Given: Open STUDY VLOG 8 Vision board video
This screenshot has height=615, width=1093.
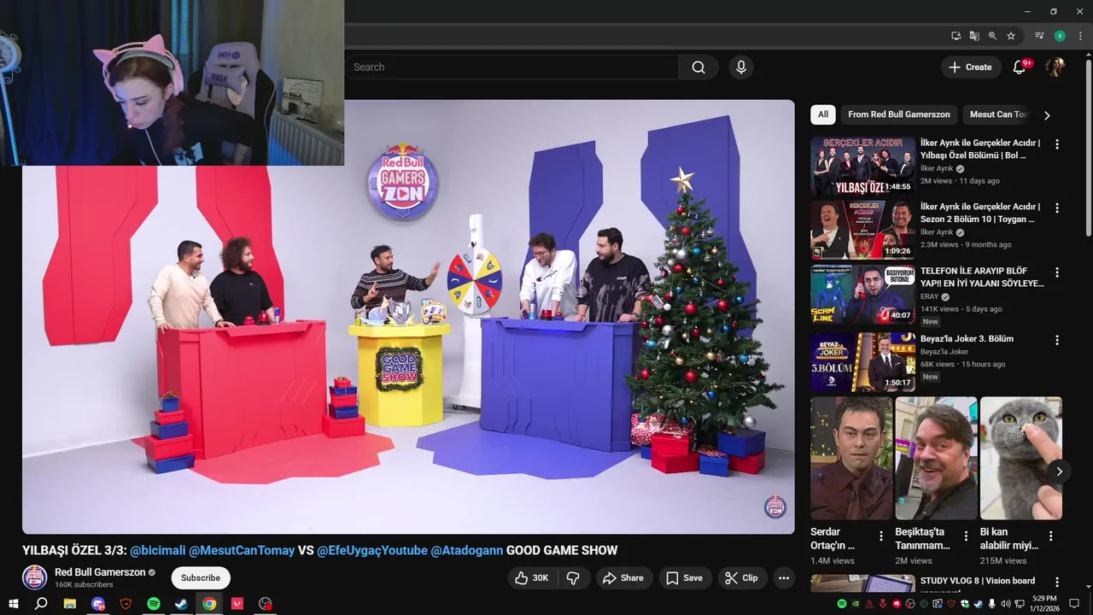Looking at the screenshot, I should (978, 581).
